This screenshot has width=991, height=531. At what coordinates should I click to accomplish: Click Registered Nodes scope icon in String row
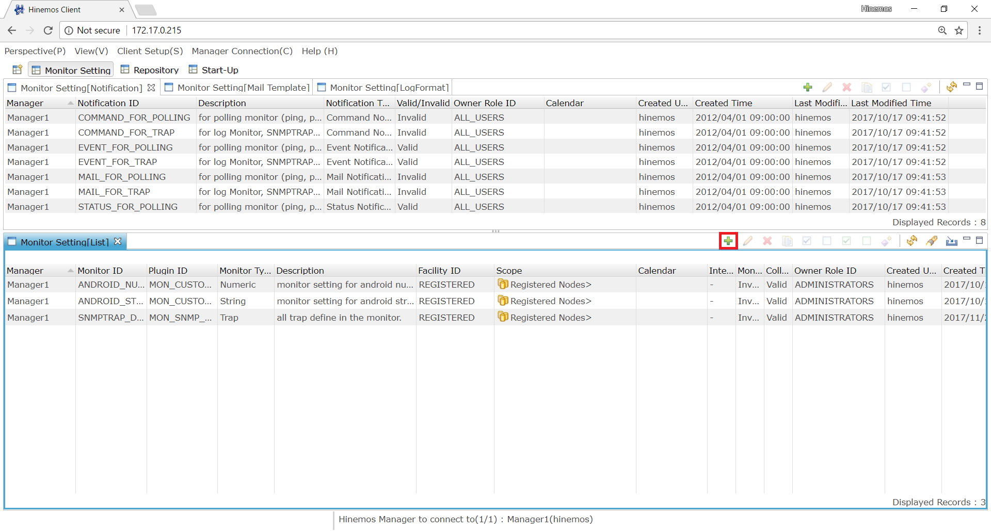503,301
